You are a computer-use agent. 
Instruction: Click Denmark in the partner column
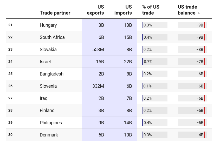49,135
